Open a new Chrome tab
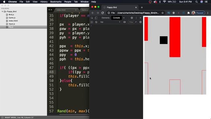Image resolution: width=211 pixels, height=119 pixels. [142, 7]
